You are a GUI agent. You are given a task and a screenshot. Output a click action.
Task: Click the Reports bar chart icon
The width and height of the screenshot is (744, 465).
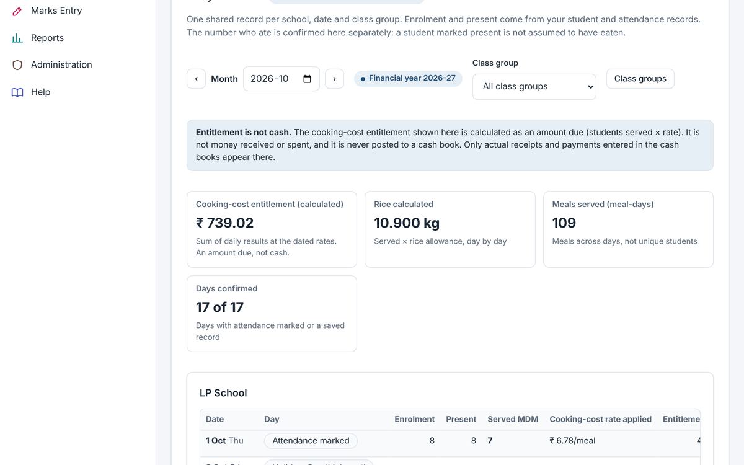(x=17, y=38)
